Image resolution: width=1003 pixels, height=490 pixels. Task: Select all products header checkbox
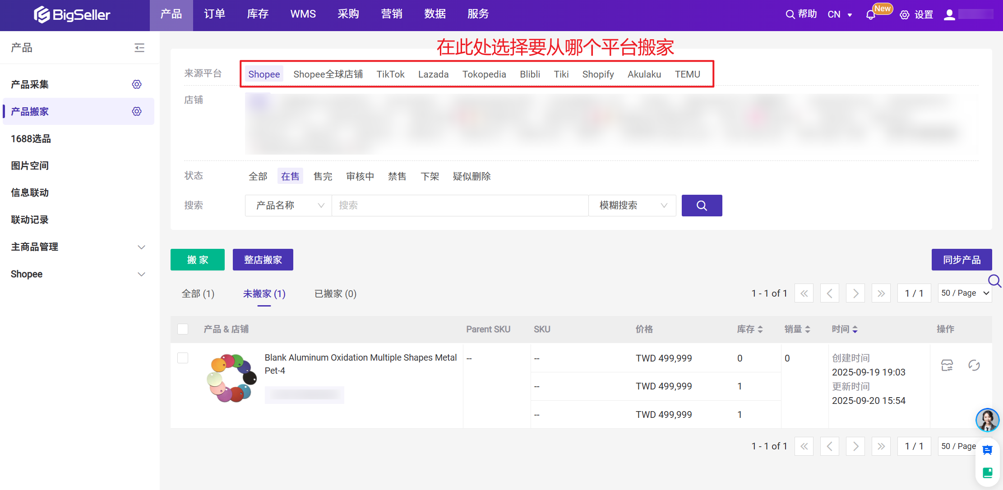coord(183,329)
